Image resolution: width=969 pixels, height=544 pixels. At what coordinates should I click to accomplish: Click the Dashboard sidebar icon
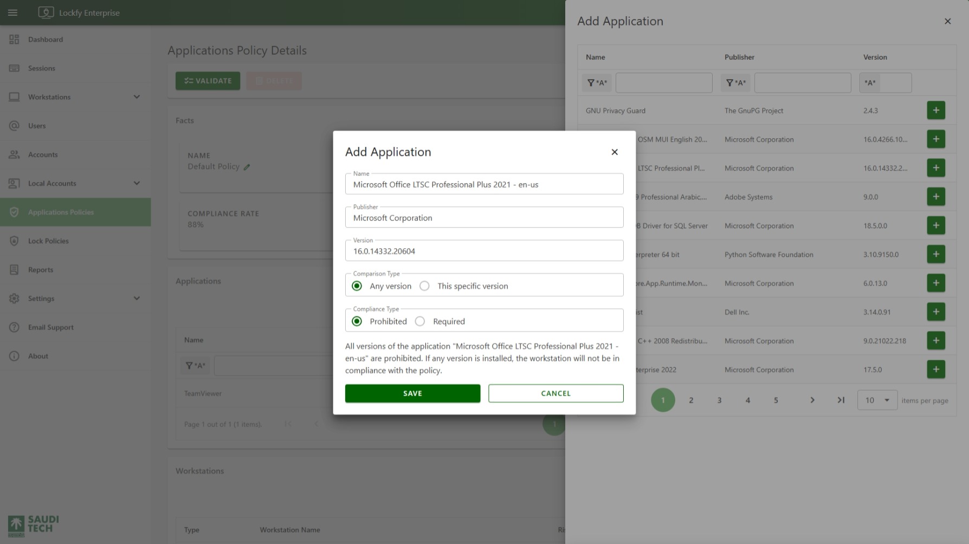click(14, 40)
